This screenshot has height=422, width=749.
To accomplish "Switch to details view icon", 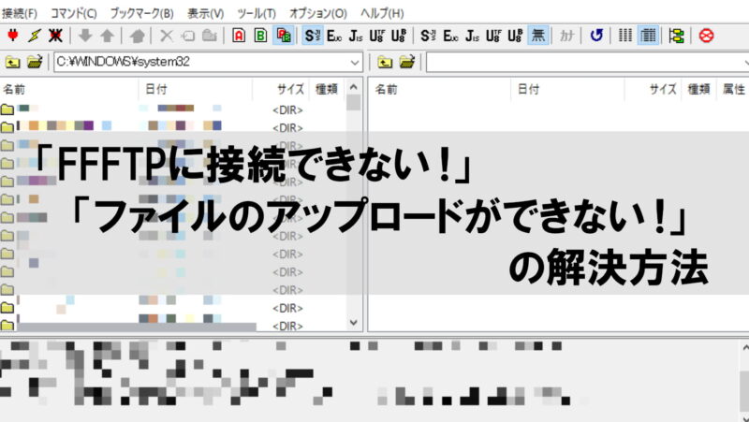I will [x=648, y=36].
